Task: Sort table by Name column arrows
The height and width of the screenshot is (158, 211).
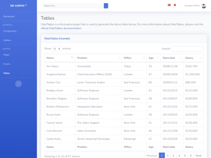Action: pyautogui.click(x=72, y=58)
